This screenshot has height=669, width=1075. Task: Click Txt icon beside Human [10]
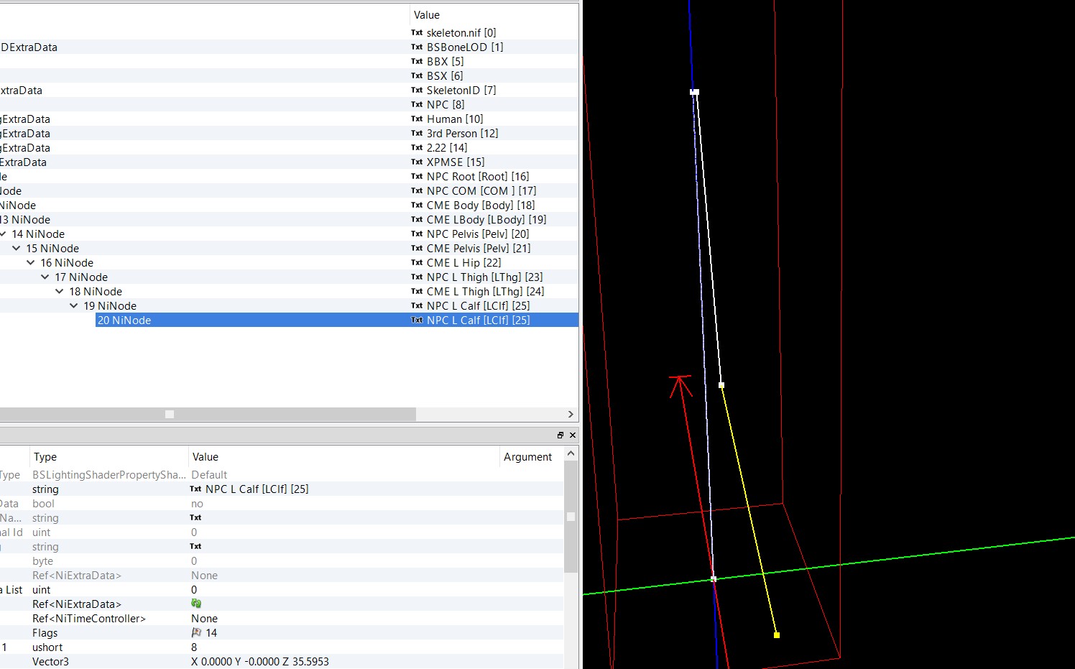tap(417, 119)
